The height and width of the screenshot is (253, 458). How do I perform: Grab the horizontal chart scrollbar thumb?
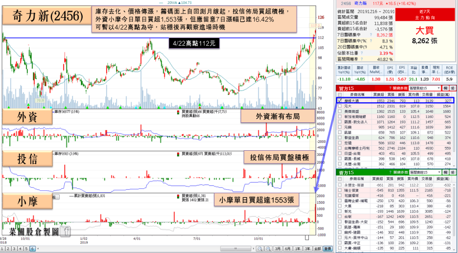pyautogui.click(x=235, y=249)
